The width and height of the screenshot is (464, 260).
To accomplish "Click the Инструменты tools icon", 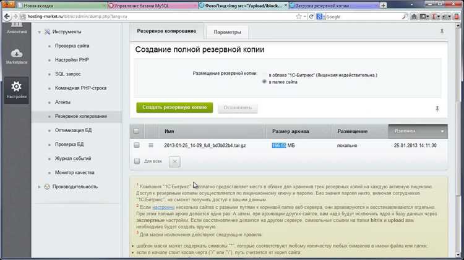I will (47, 31).
